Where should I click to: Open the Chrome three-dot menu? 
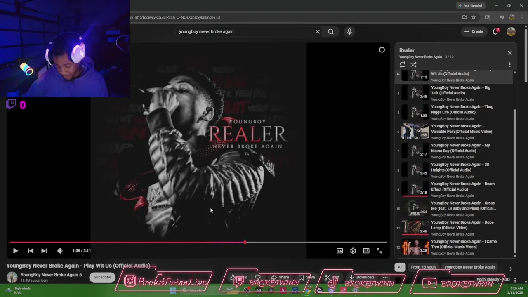point(522,17)
